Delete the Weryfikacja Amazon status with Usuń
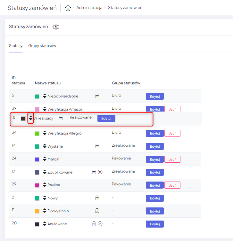The width and height of the screenshot is (233, 241). (x=172, y=109)
